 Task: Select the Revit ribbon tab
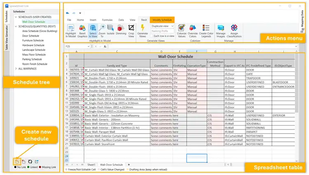(144, 20)
